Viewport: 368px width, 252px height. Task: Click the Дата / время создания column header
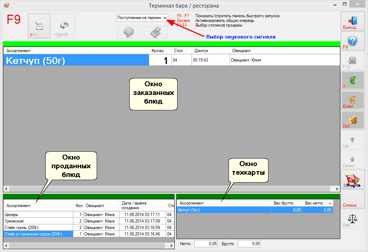pos(142,206)
